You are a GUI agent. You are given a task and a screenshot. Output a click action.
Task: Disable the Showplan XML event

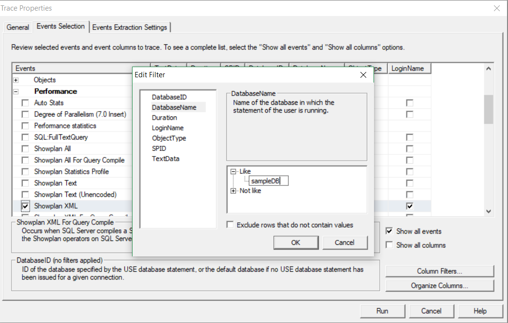click(x=24, y=206)
